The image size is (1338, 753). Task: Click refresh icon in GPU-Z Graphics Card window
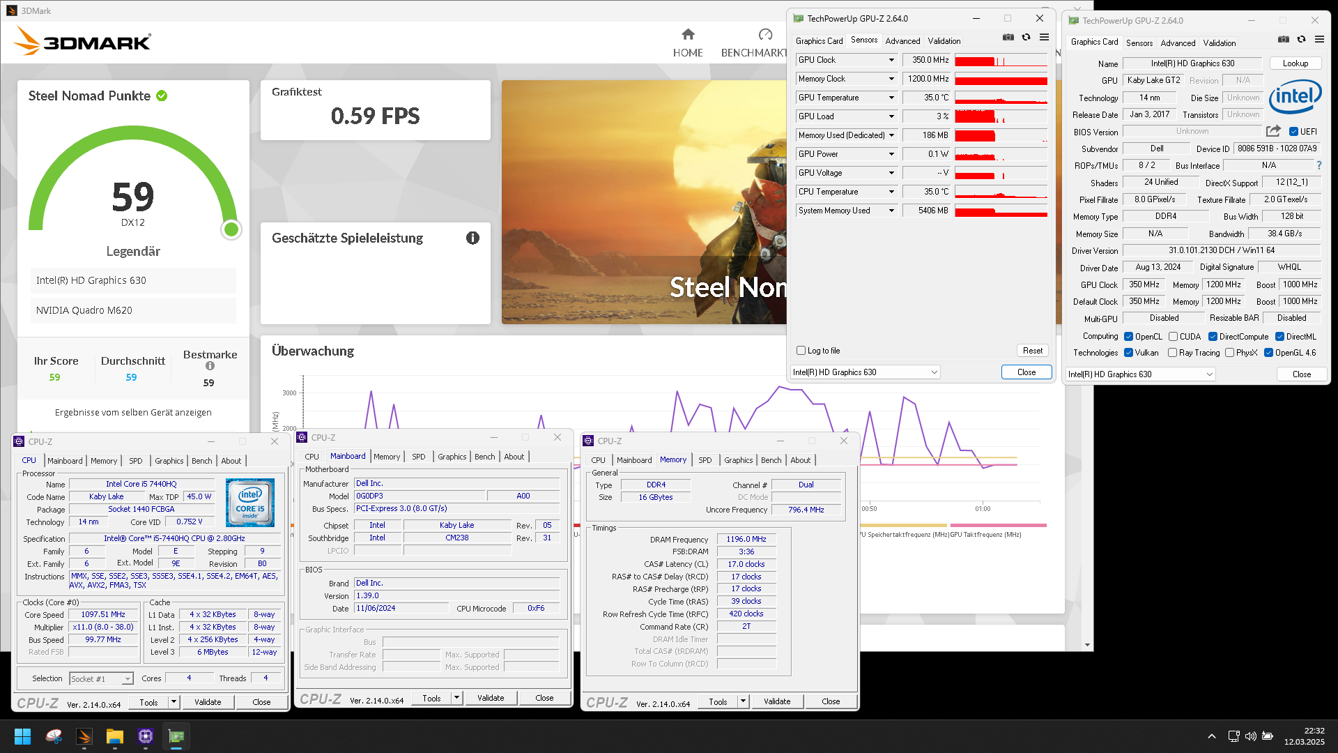(x=1301, y=39)
